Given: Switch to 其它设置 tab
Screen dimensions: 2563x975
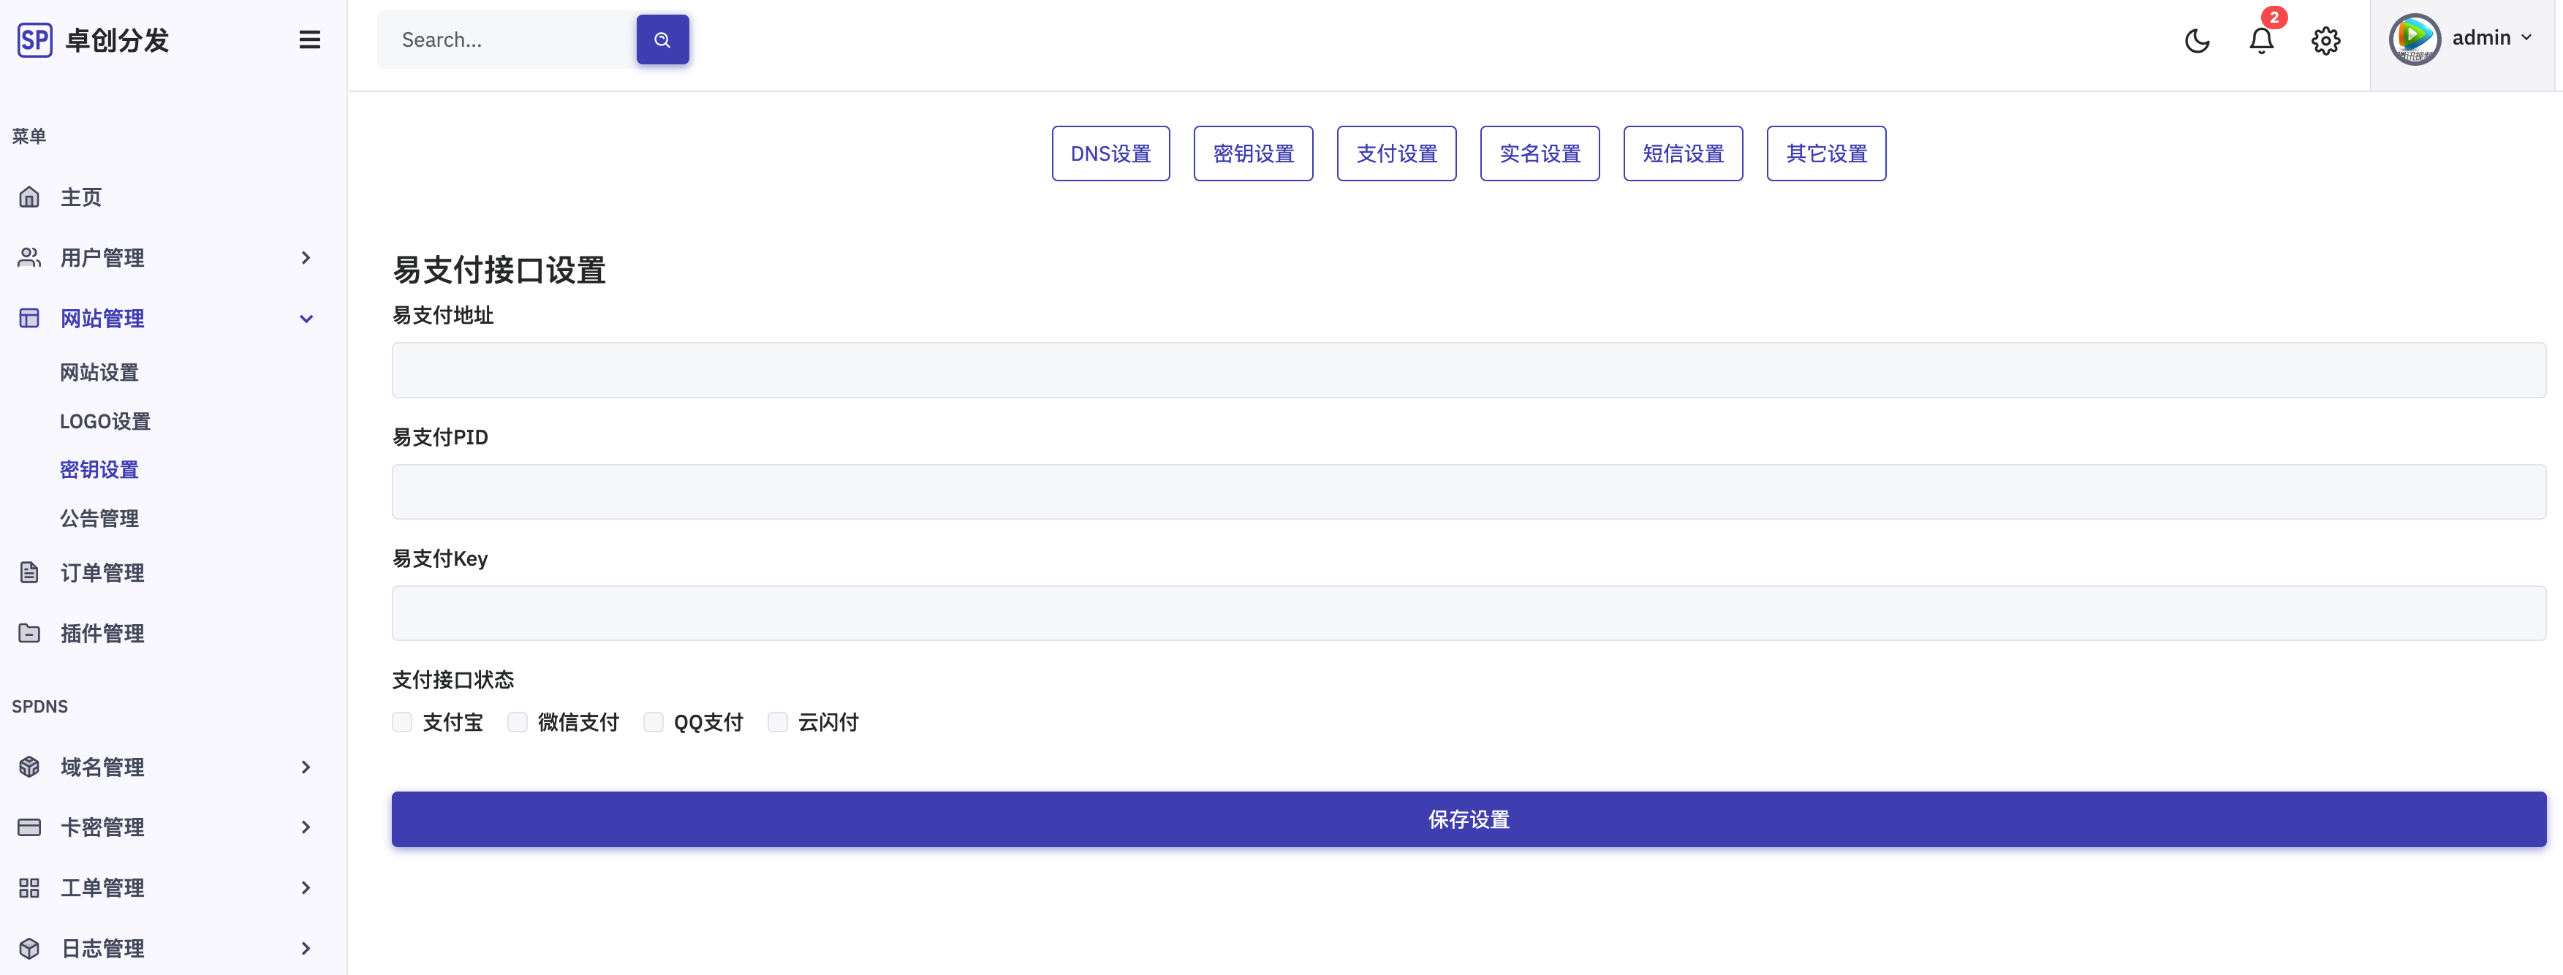Looking at the screenshot, I should (x=1827, y=153).
